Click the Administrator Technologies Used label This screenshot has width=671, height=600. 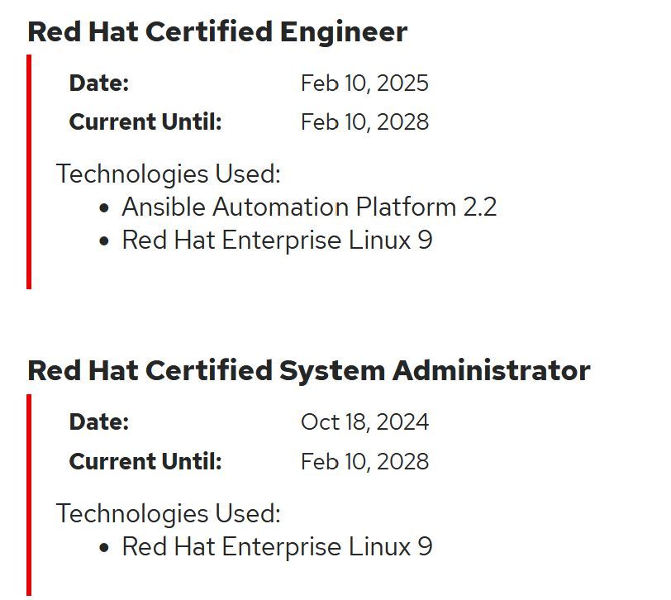click(169, 513)
